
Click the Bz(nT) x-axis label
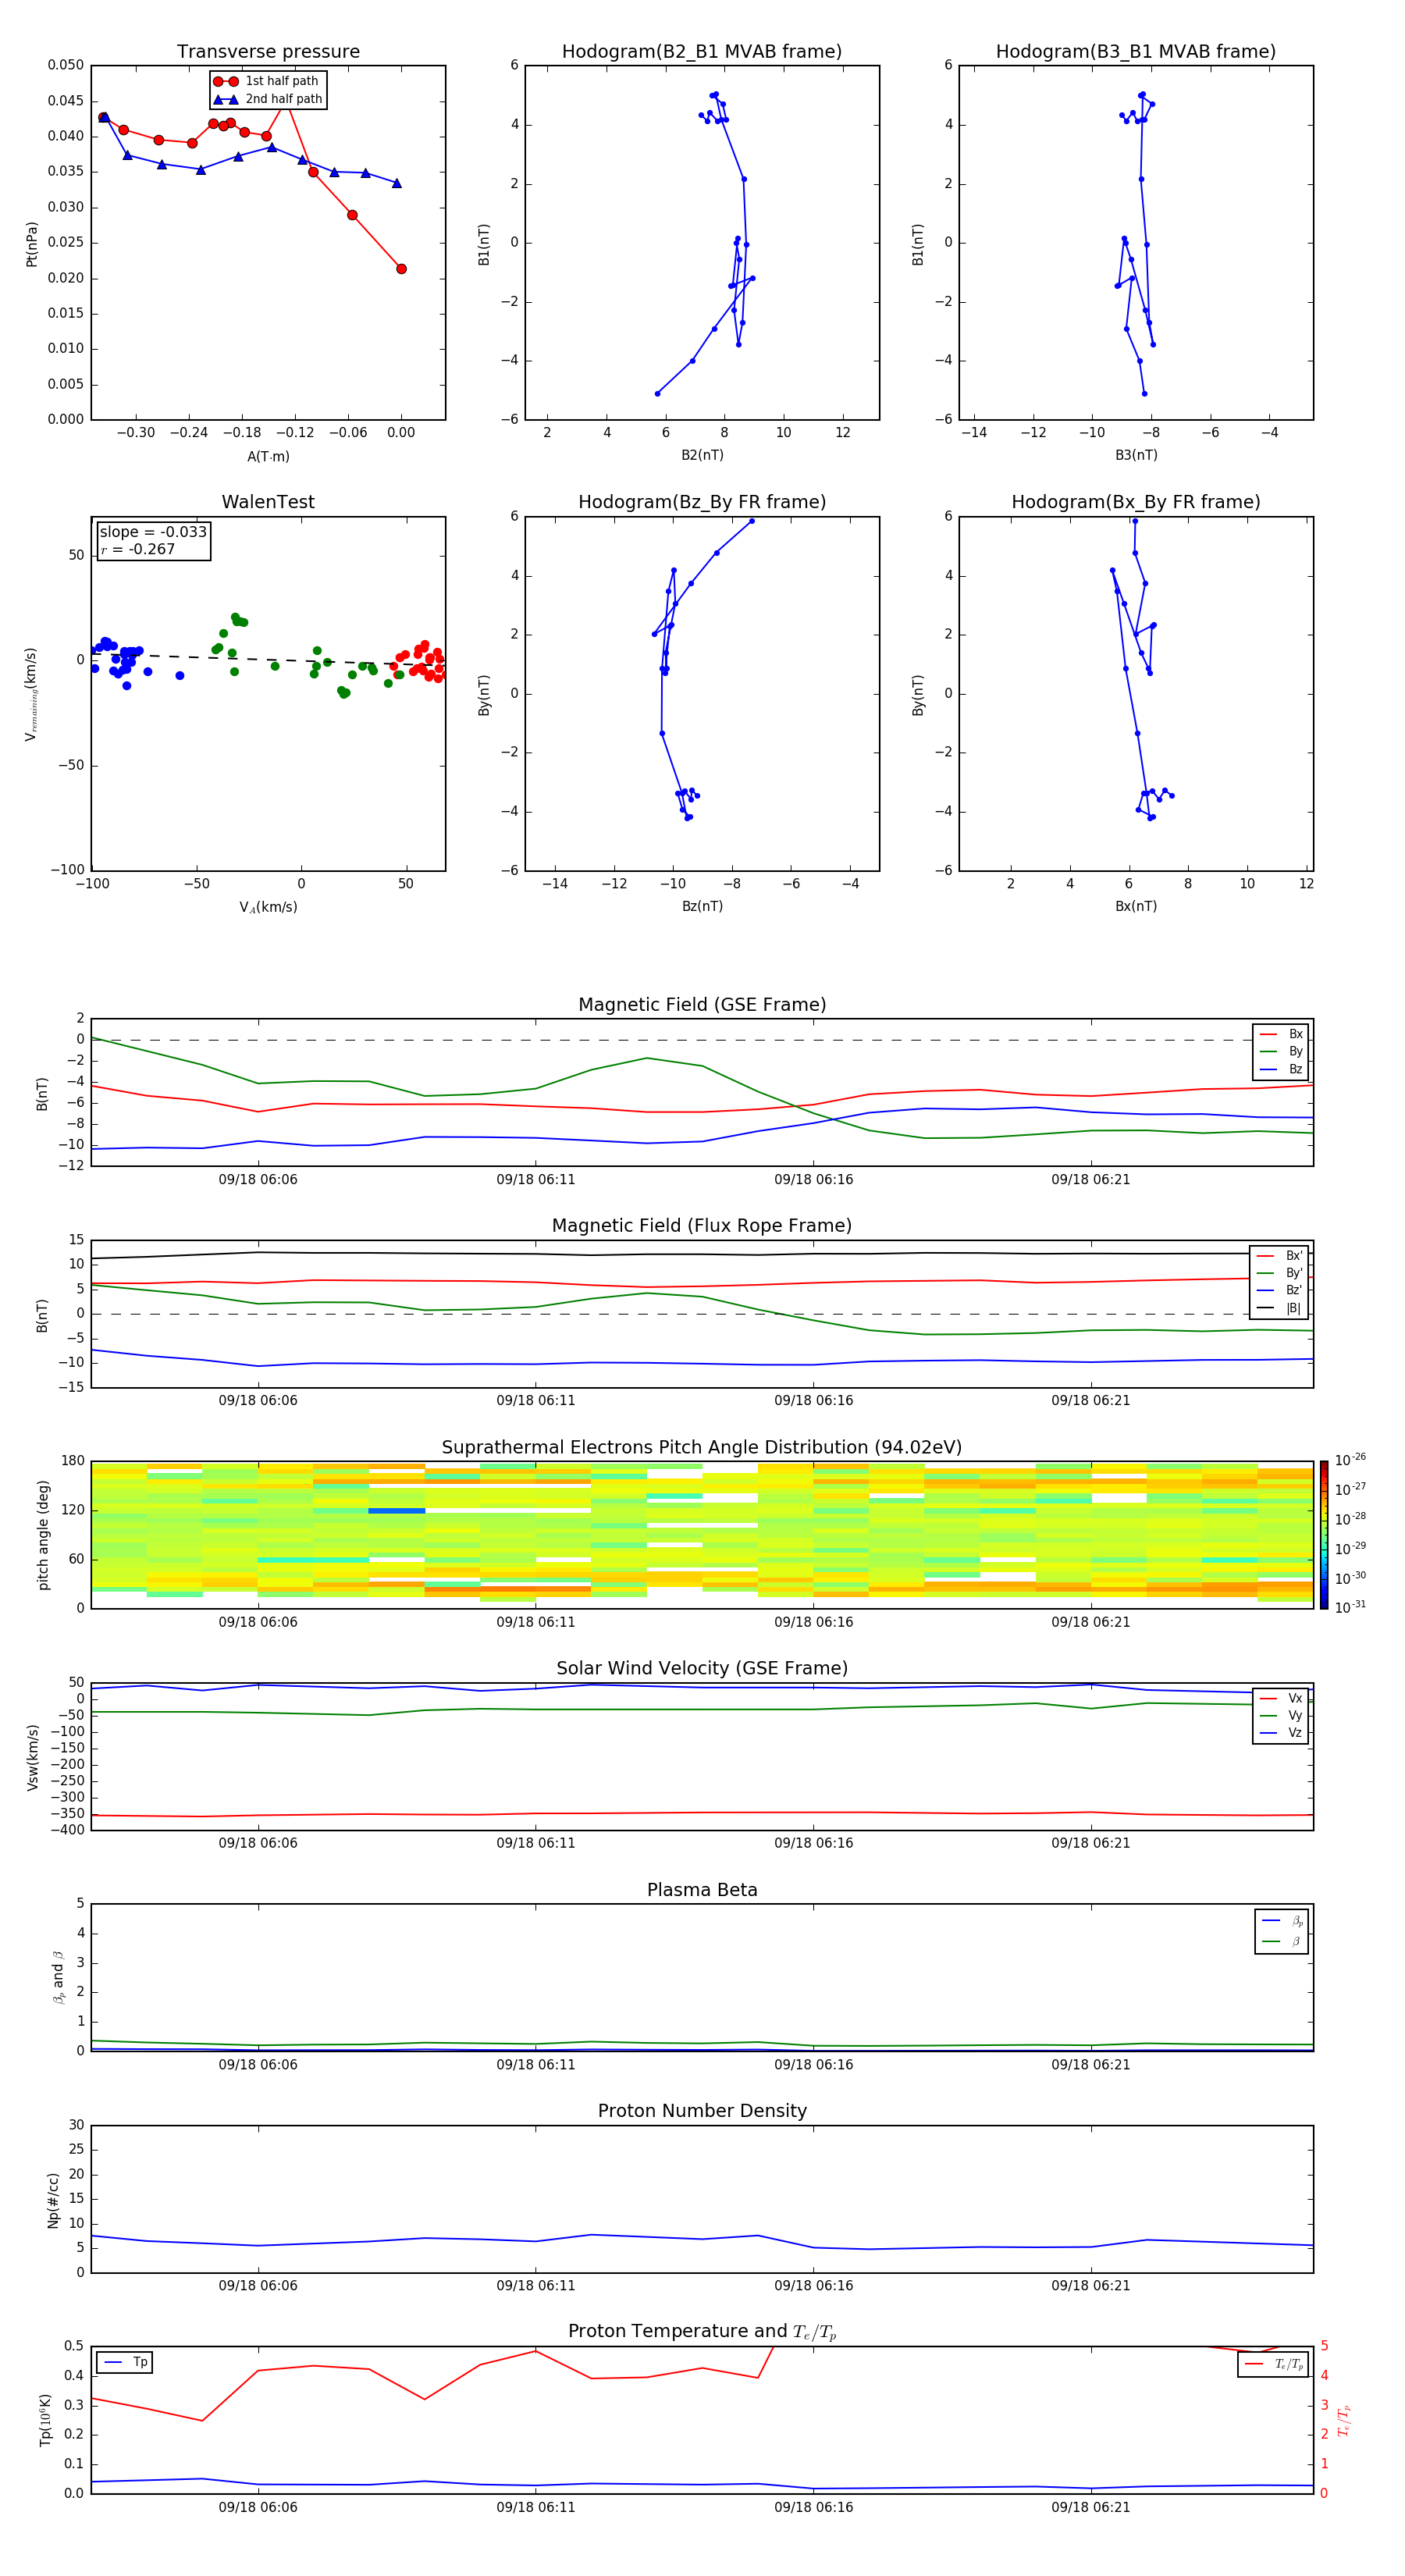(x=702, y=906)
